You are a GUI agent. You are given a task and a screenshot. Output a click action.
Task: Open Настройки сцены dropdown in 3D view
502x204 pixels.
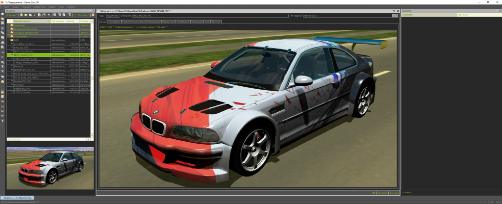tap(145, 27)
